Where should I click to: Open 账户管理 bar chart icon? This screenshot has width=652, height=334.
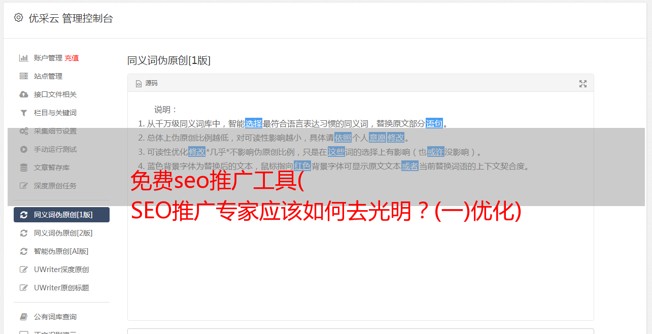click(x=23, y=58)
